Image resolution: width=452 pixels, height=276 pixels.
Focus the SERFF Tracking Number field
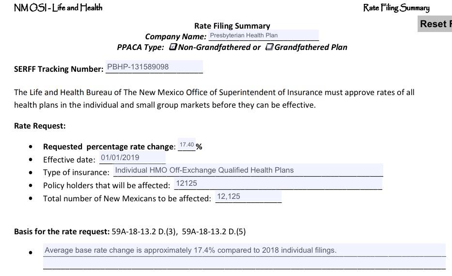click(x=154, y=67)
